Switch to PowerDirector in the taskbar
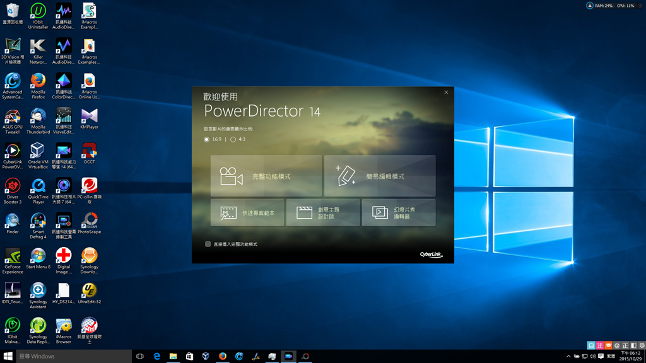This screenshot has height=363, width=646. (288, 356)
